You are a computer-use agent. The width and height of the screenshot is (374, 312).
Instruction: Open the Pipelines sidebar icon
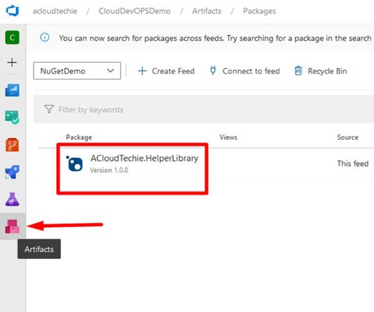[x=12, y=172]
